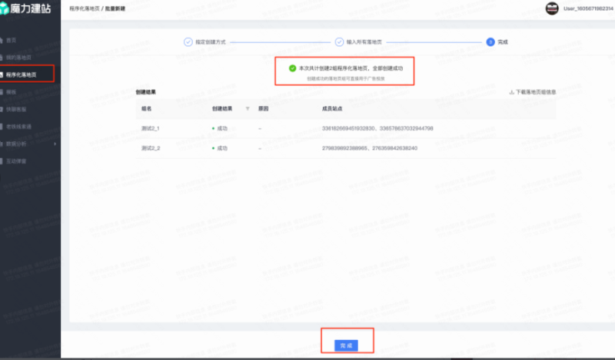
Task: Click the 指定创建方式 step checkmark icon
Action: 188,42
